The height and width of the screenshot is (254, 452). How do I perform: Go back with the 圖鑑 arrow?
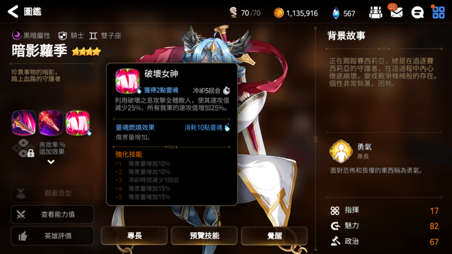click(x=13, y=12)
